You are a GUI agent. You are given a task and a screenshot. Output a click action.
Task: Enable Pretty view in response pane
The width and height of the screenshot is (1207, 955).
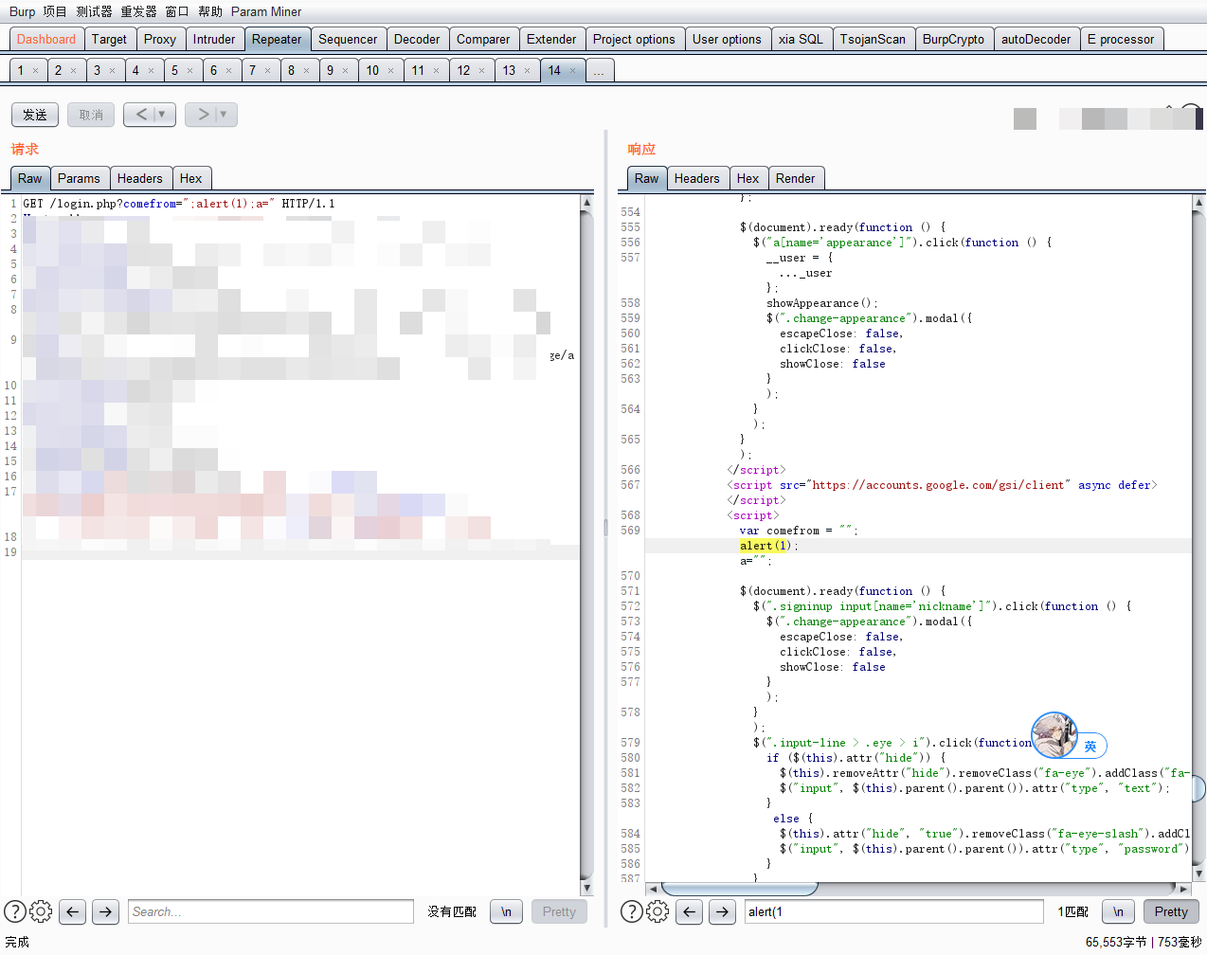(x=1171, y=911)
